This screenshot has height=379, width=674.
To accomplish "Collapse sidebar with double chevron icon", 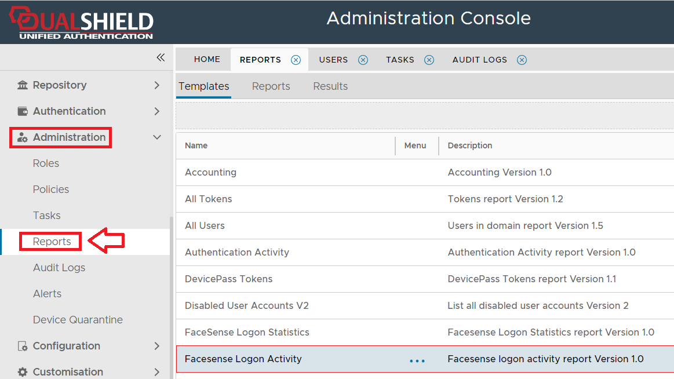I will pyautogui.click(x=161, y=57).
